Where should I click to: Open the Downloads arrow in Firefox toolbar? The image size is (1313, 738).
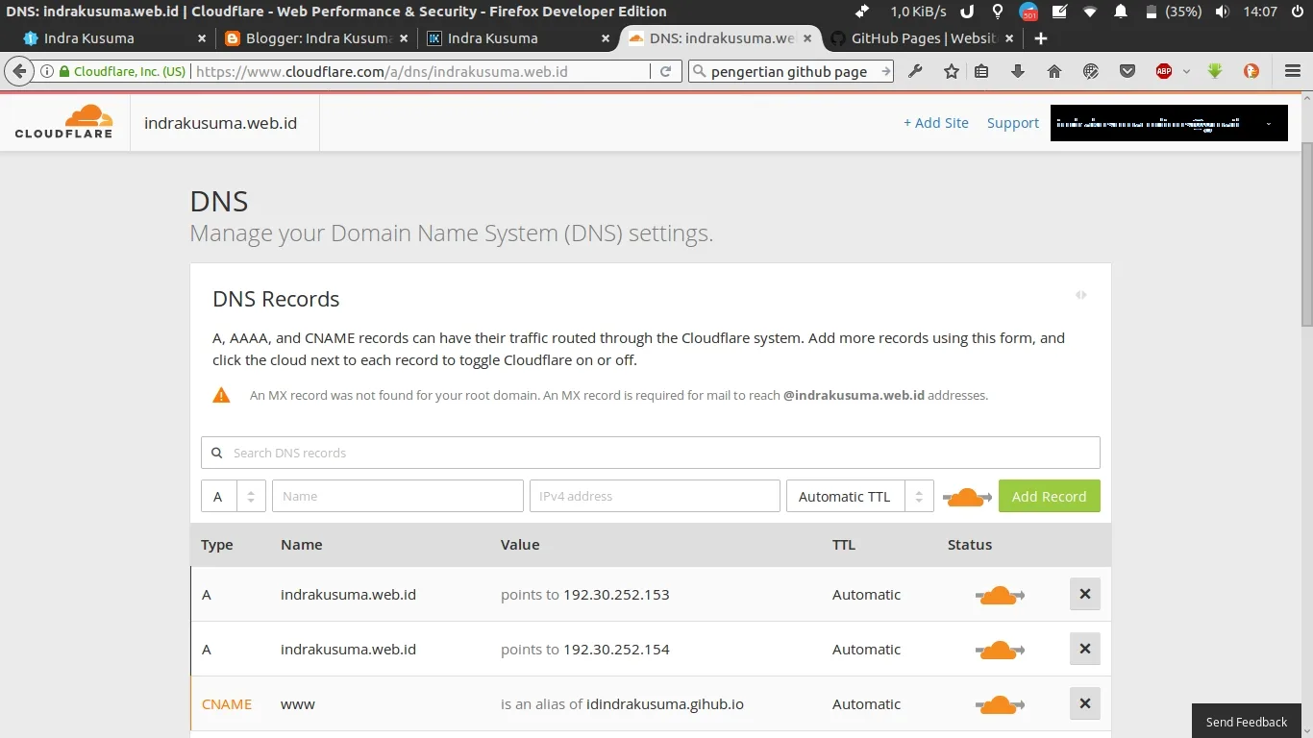(x=1018, y=71)
